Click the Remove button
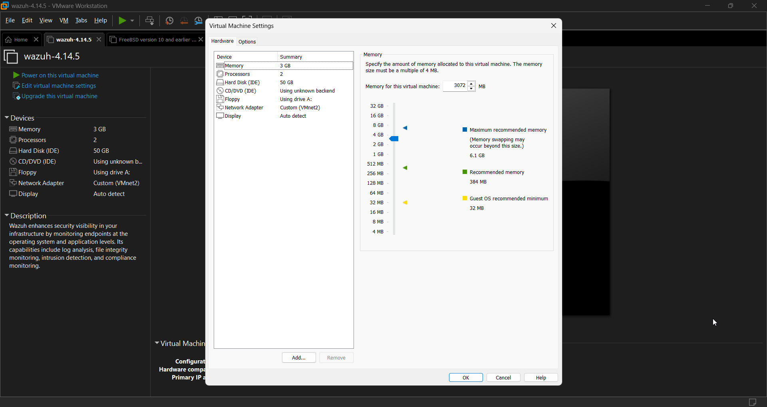 (x=336, y=358)
